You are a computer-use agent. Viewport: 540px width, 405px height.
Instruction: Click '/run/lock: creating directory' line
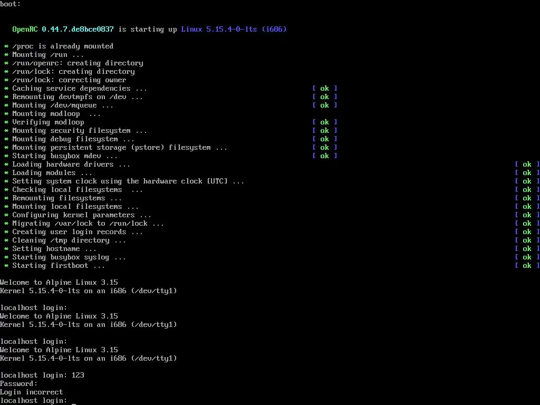73,72
